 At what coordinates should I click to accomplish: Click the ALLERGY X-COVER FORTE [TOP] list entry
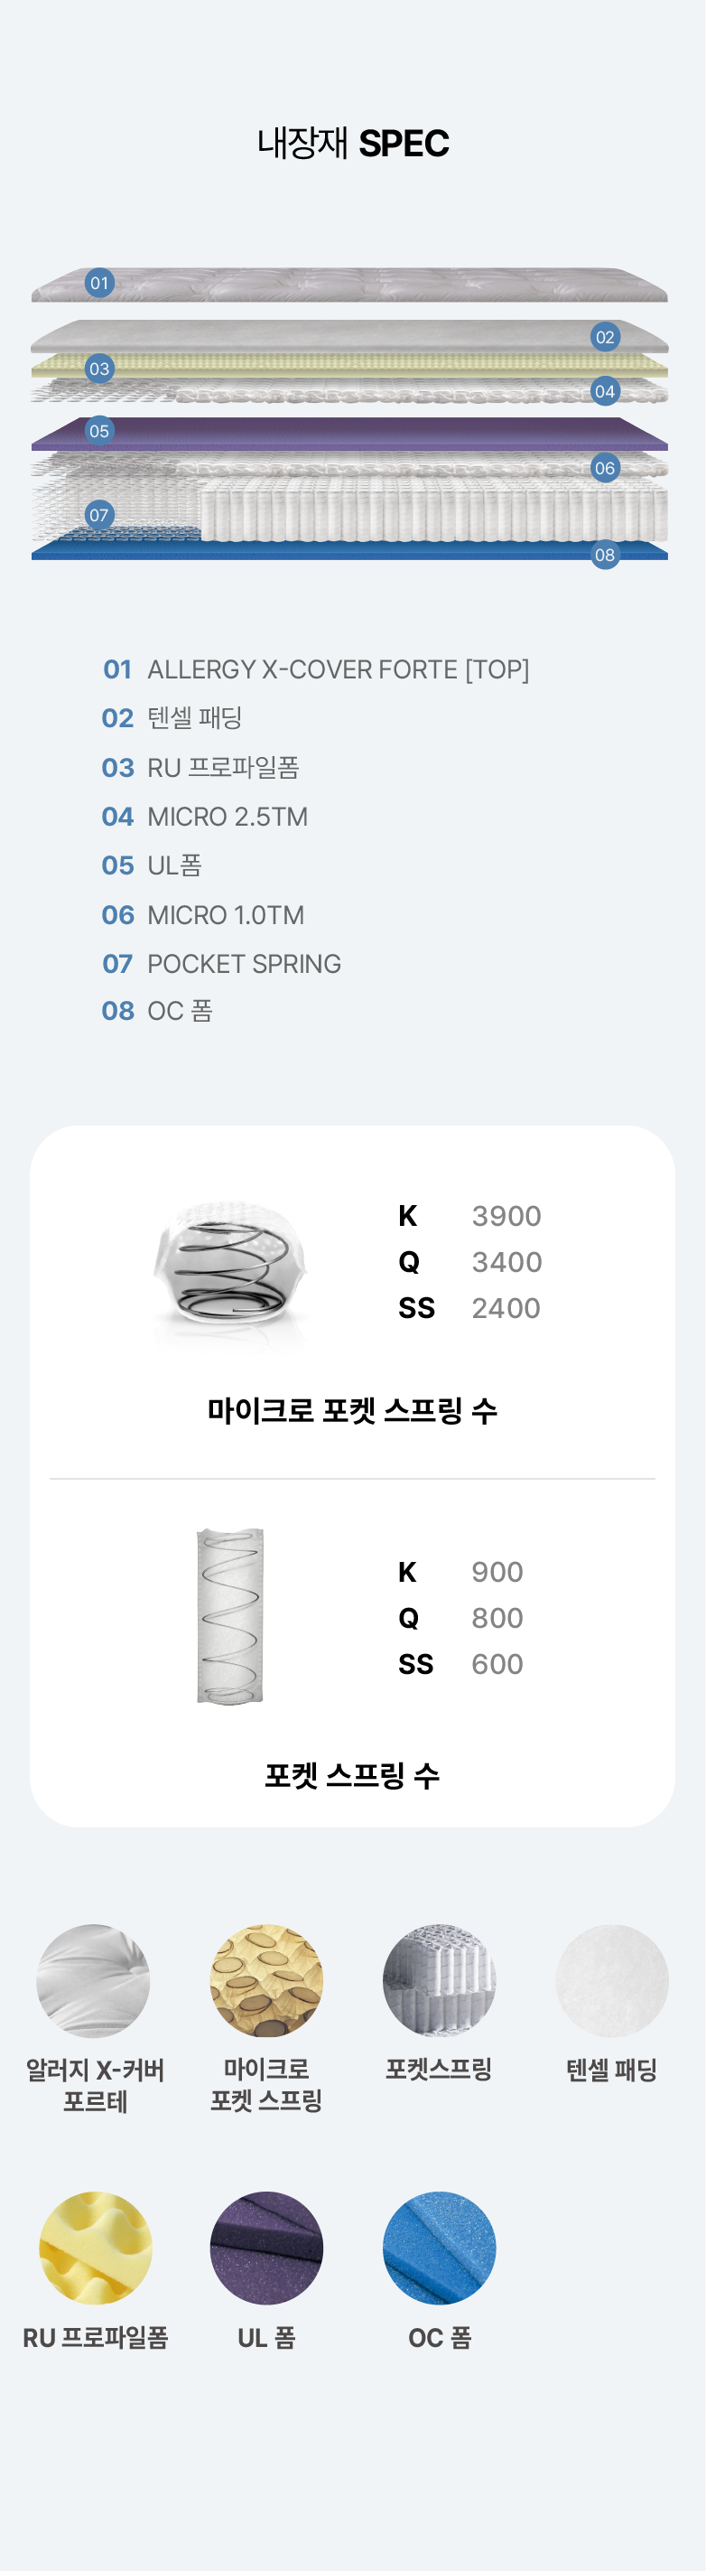click(x=316, y=668)
